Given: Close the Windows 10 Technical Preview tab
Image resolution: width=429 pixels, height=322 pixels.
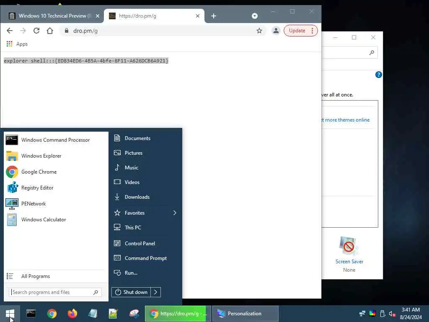Looking at the screenshot, I should click(97, 16).
